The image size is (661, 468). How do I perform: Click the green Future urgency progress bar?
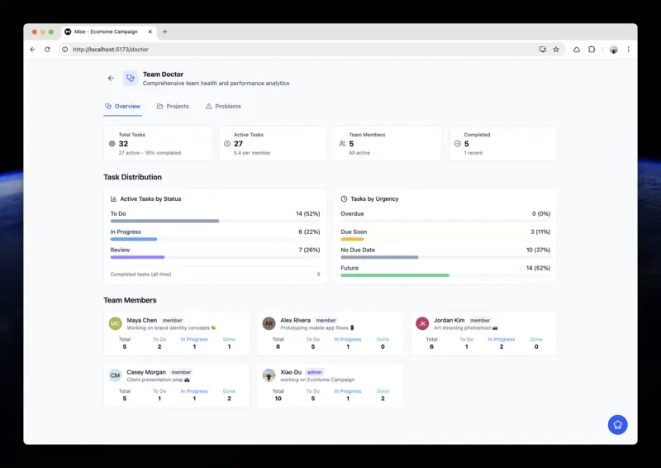coord(395,275)
